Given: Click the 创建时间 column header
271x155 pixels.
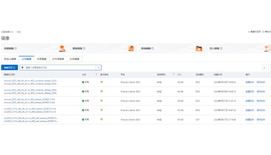Looking at the screenshot, I should (218, 75).
